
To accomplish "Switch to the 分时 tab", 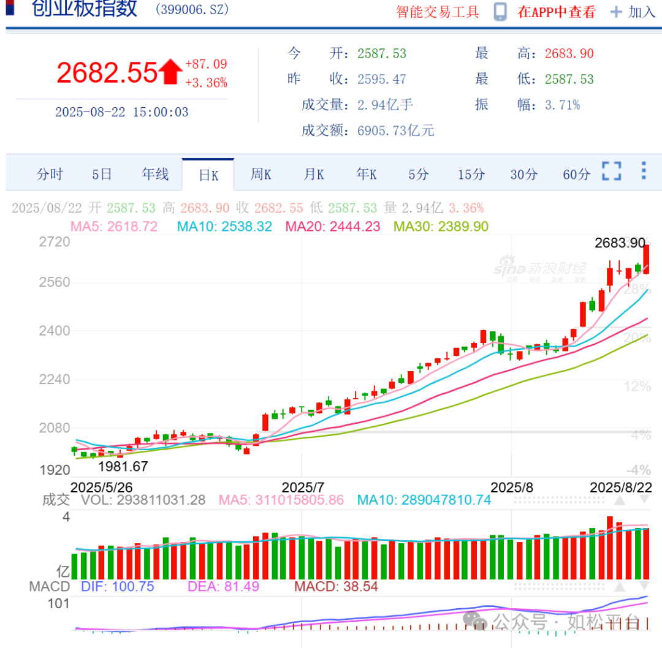I will [50, 174].
